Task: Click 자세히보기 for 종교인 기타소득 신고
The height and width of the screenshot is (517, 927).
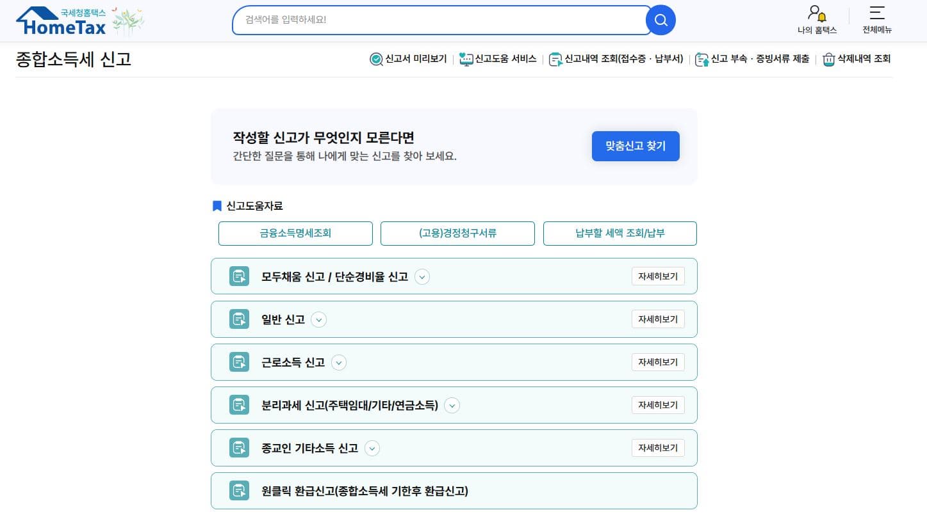Action: tap(658, 448)
